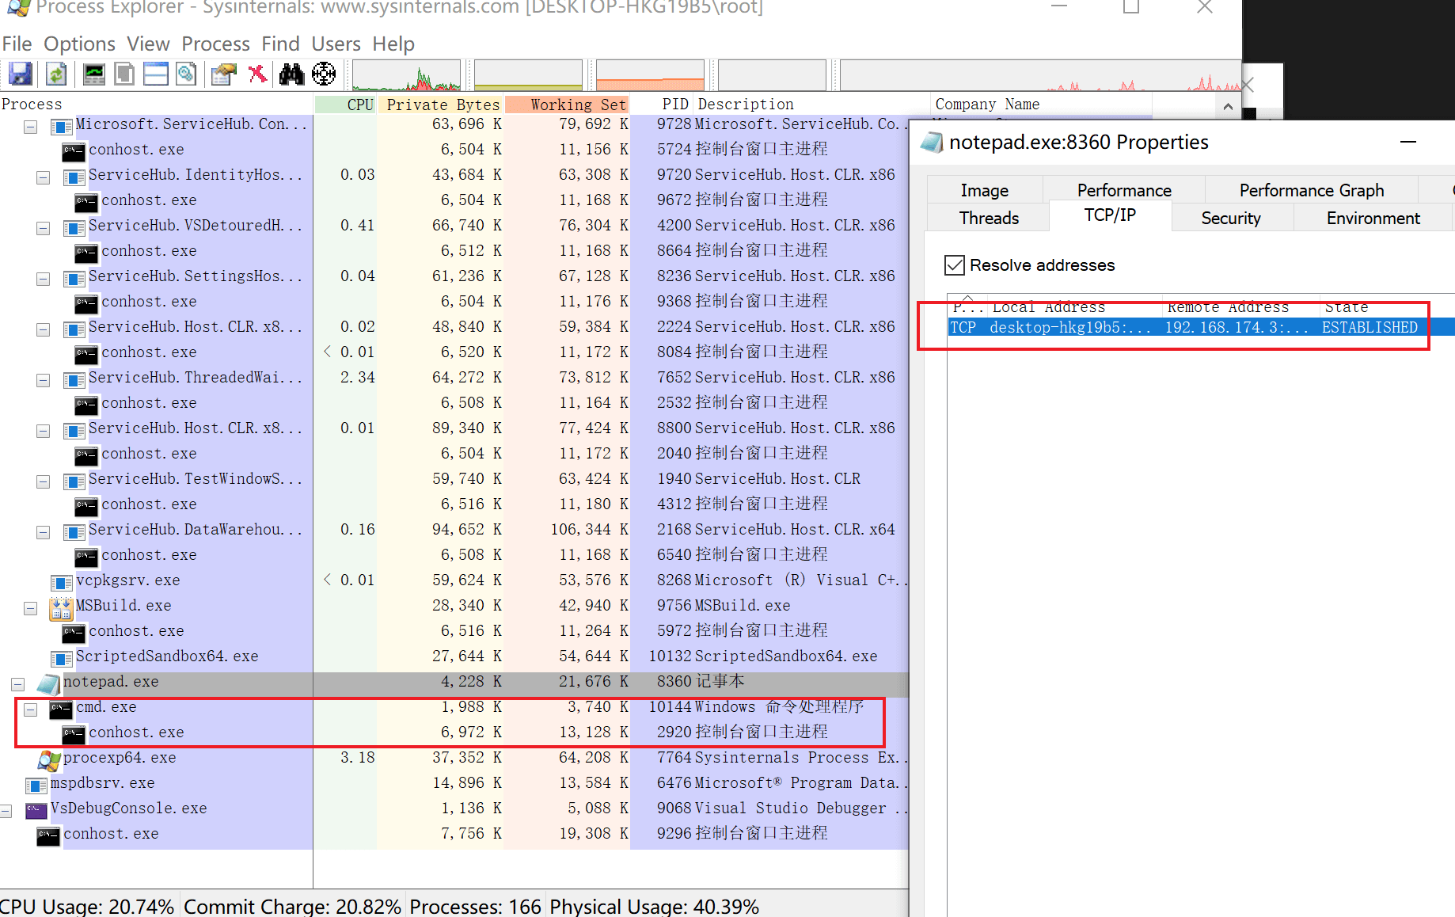Click the cmd.exe process icon

(61, 708)
